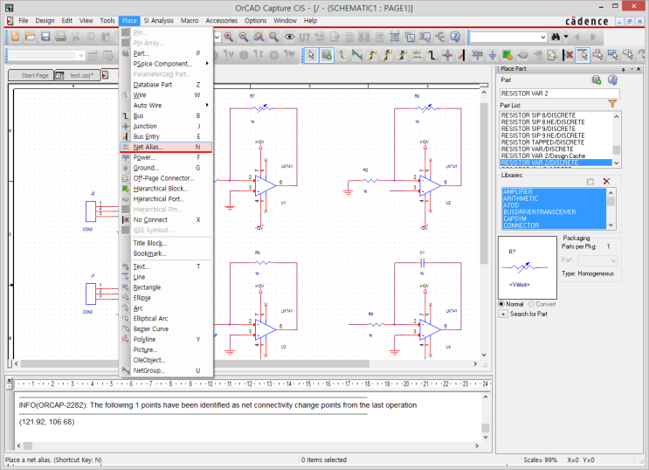
Task: Choose Off-Page Connector from Place menu
Action: tap(166, 178)
